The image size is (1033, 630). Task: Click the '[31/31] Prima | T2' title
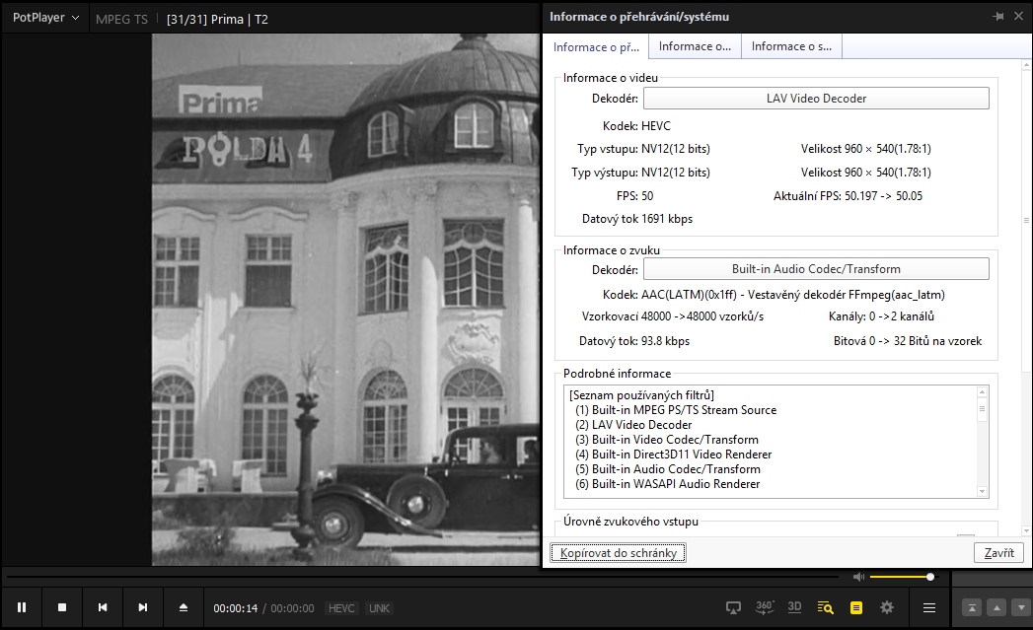coord(217,19)
